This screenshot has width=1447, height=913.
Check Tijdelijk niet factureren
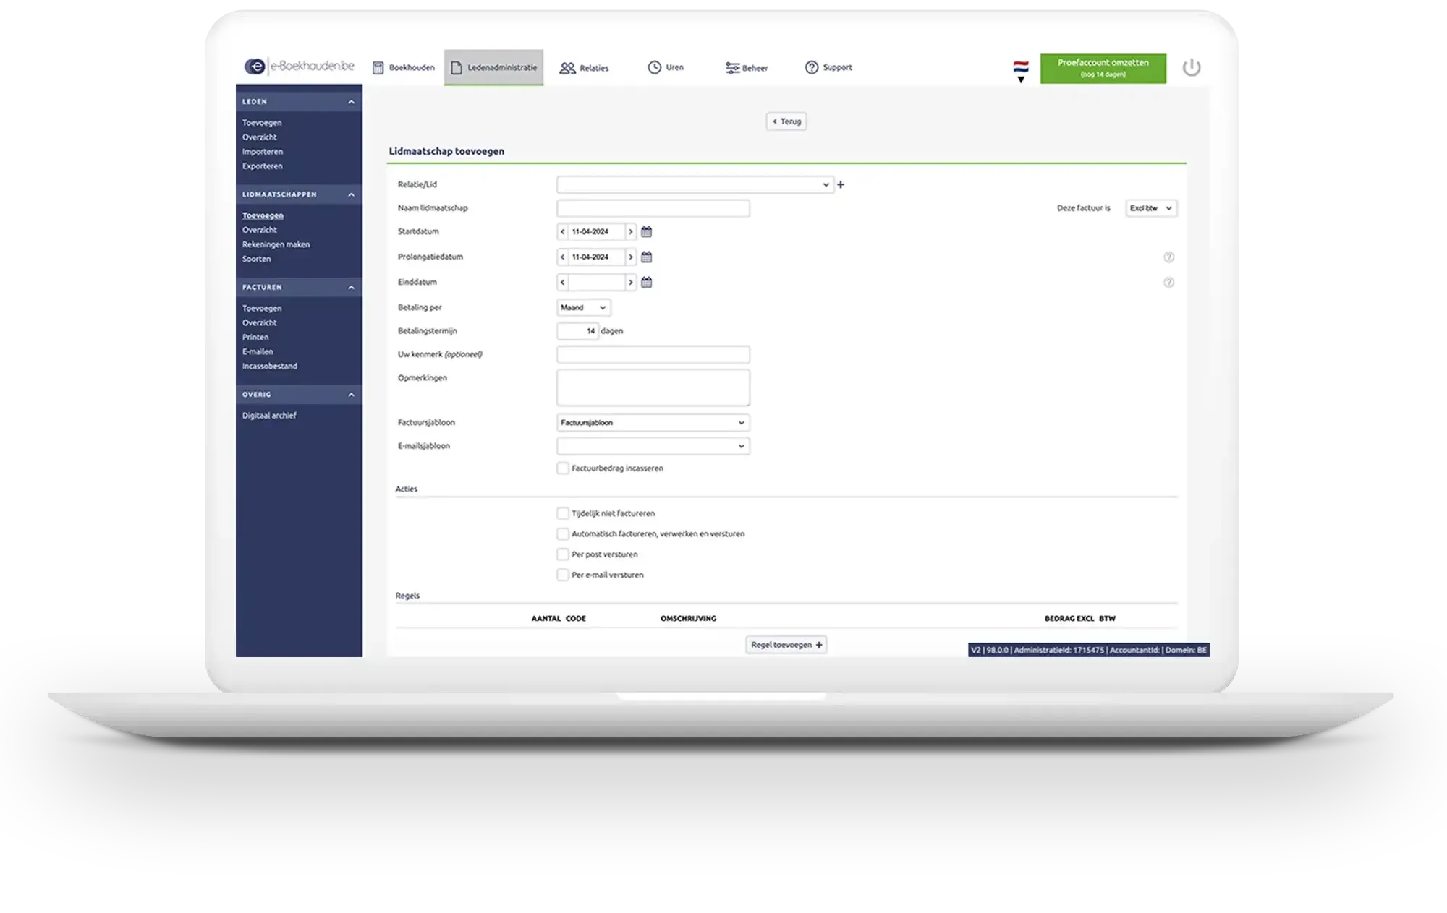pyautogui.click(x=563, y=513)
